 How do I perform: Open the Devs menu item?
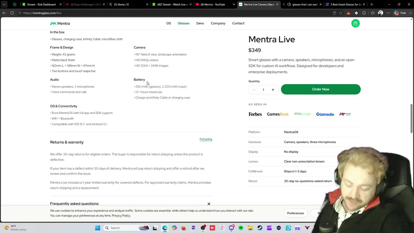point(200,23)
